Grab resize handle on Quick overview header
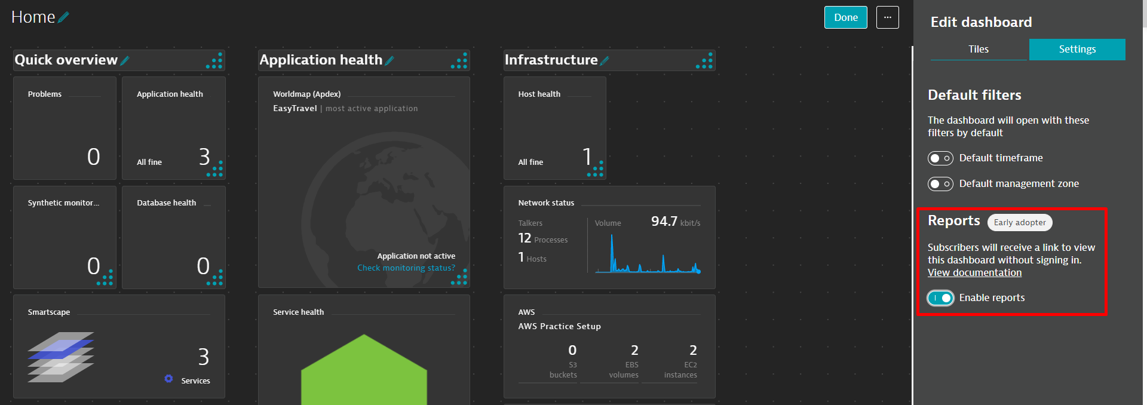The width and height of the screenshot is (1147, 405). pyautogui.click(x=215, y=61)
